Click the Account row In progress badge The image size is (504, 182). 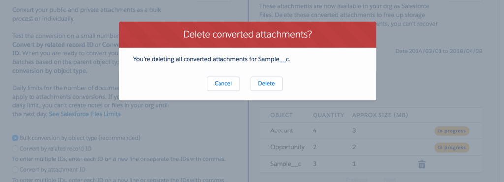(452, 130)
